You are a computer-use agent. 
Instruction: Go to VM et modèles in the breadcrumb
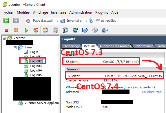click(106, 21)
